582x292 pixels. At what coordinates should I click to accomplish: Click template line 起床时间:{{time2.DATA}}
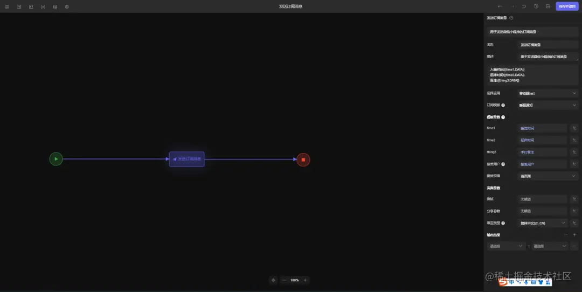tap(507, 75)
